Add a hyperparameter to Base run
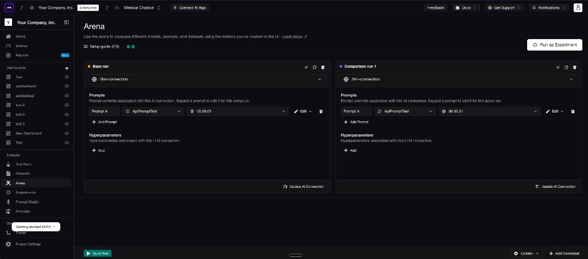 [98, 150]
